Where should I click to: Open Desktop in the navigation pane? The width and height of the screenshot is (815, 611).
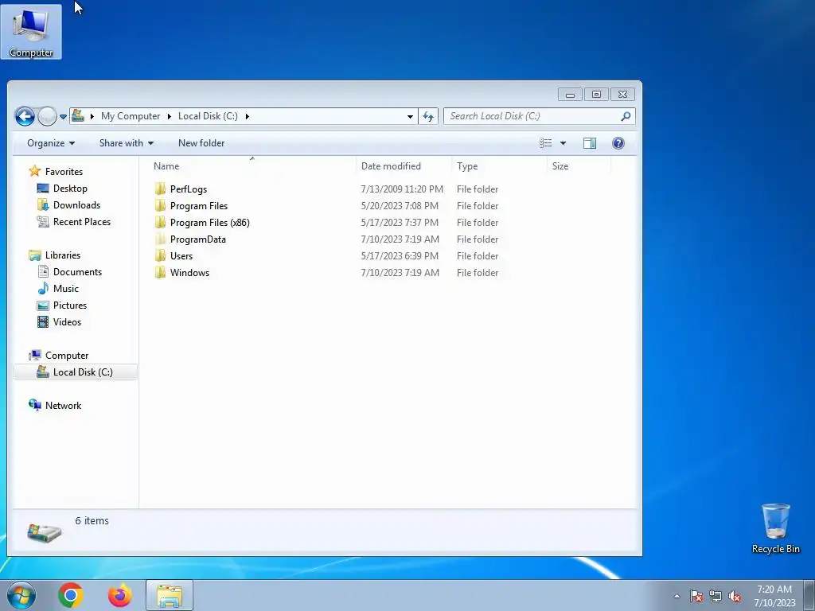click(x=70, y=188)
